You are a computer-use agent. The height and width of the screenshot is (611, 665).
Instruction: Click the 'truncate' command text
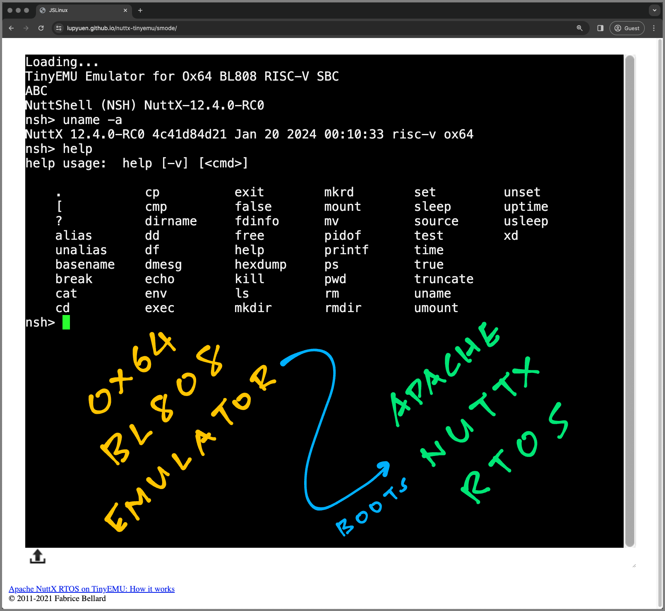coord(444,279)
